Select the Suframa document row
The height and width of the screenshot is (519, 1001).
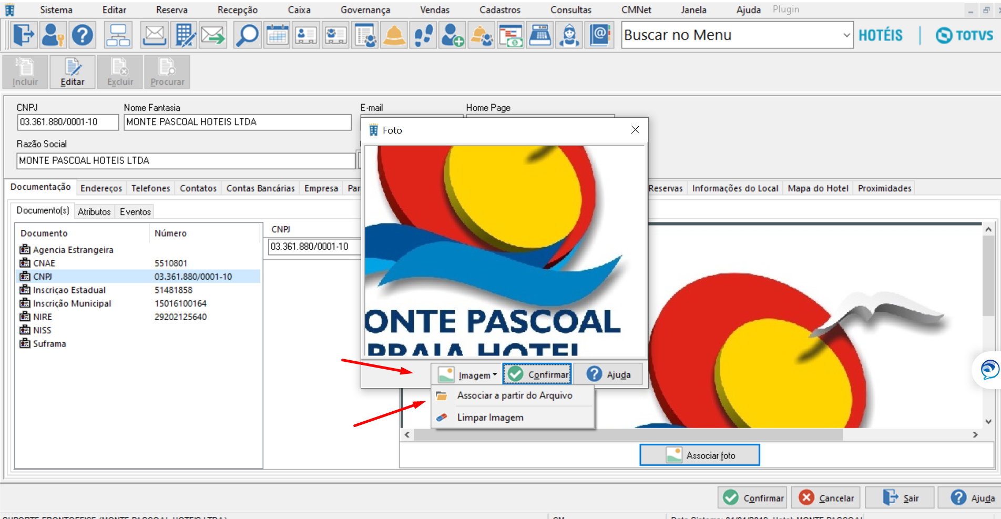point(139,343)
